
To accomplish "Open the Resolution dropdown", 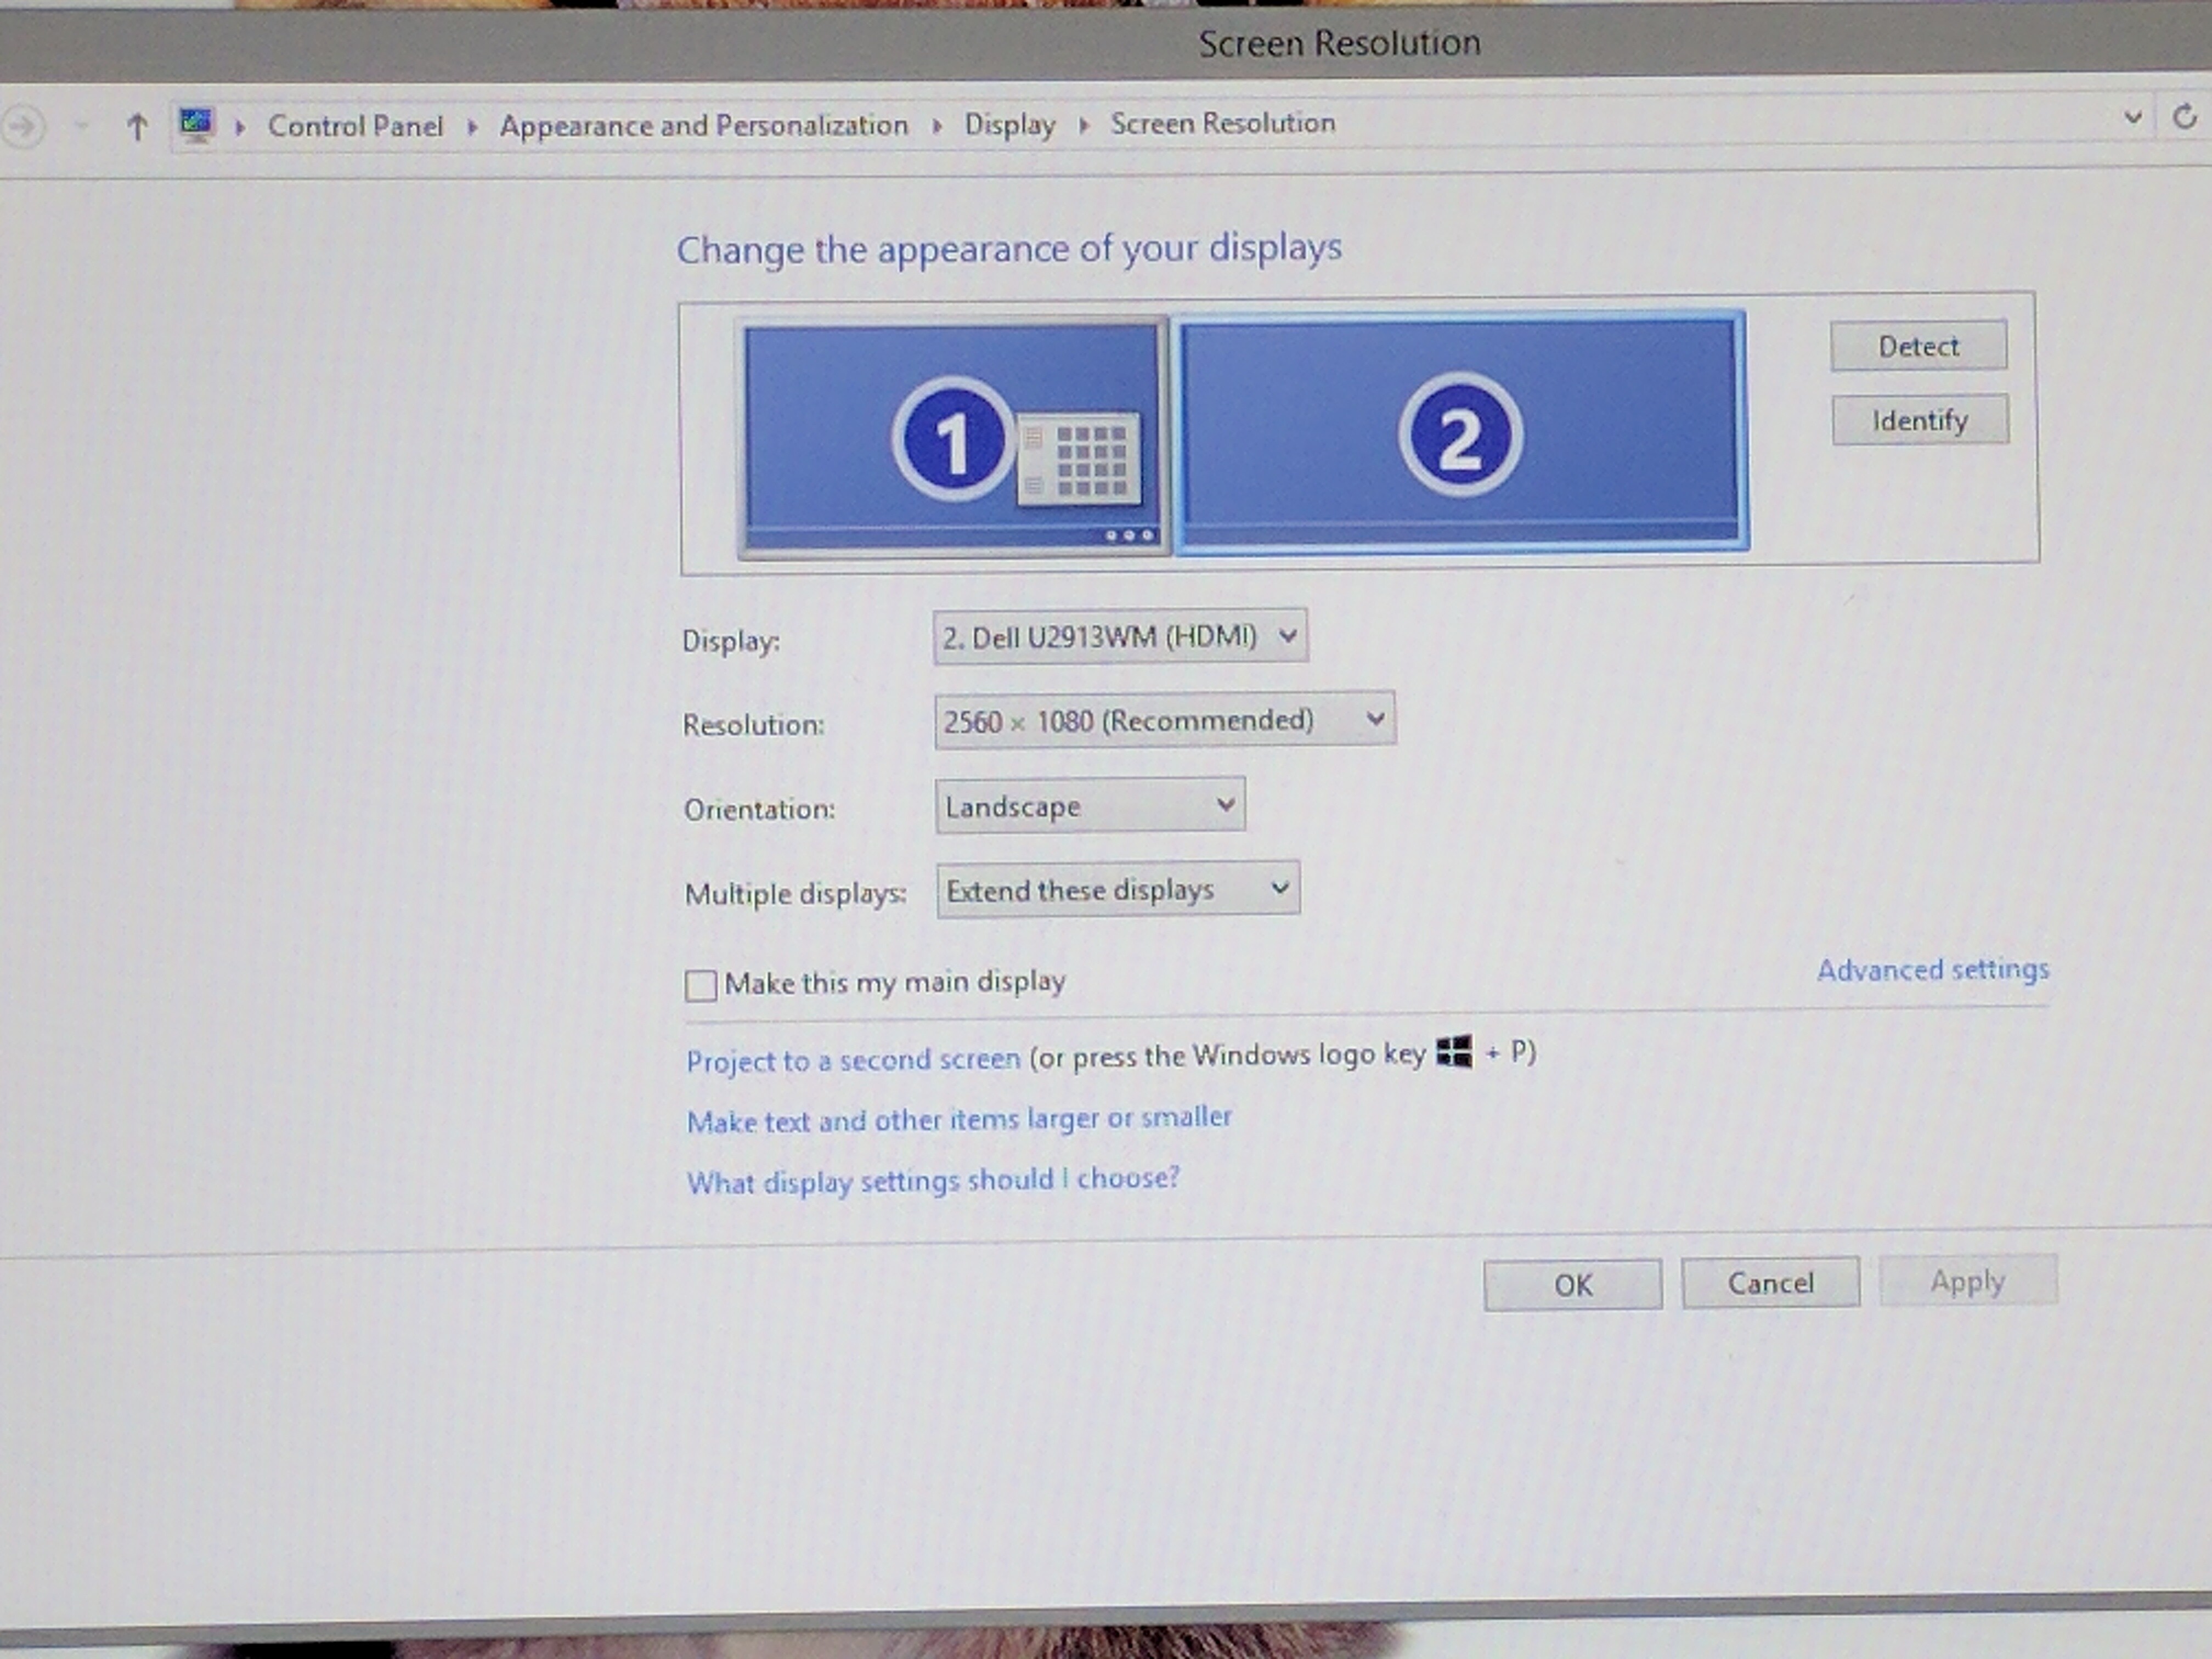I will coord(1165,720).
